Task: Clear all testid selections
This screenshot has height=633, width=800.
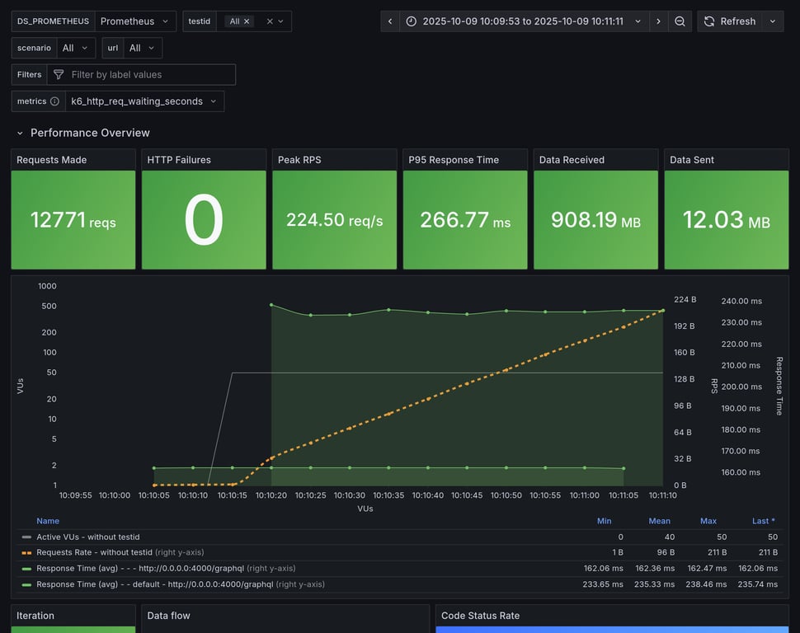Action: tap(270, 21)
